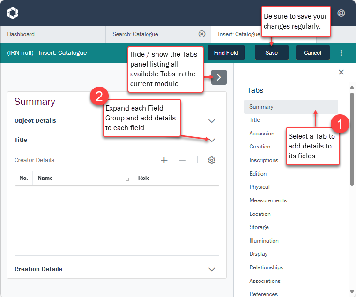Click the Find Field button

(226, 53)
